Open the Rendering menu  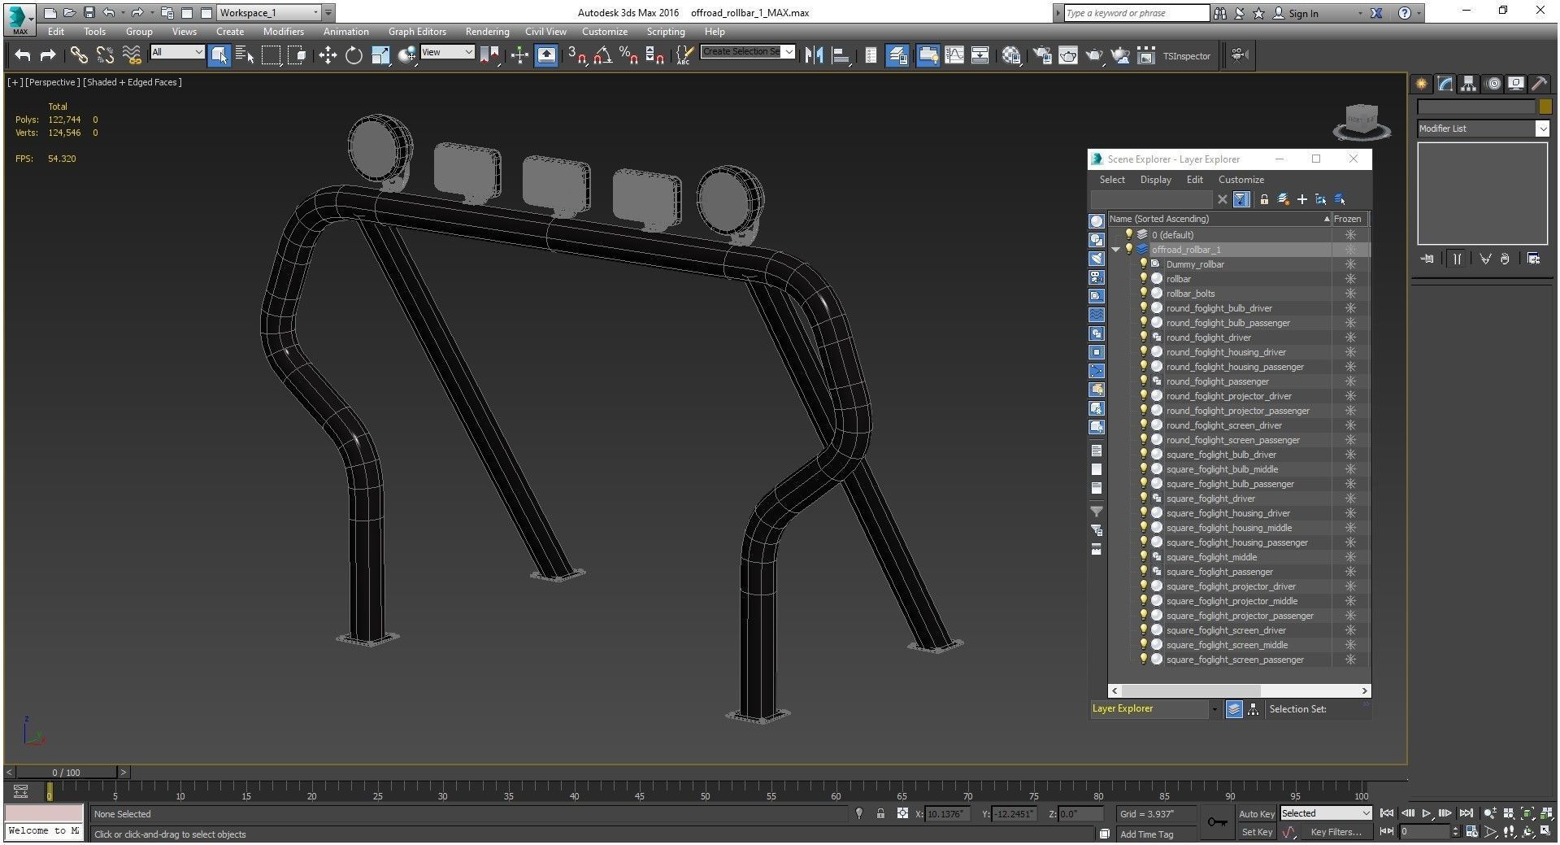(487, 32)
